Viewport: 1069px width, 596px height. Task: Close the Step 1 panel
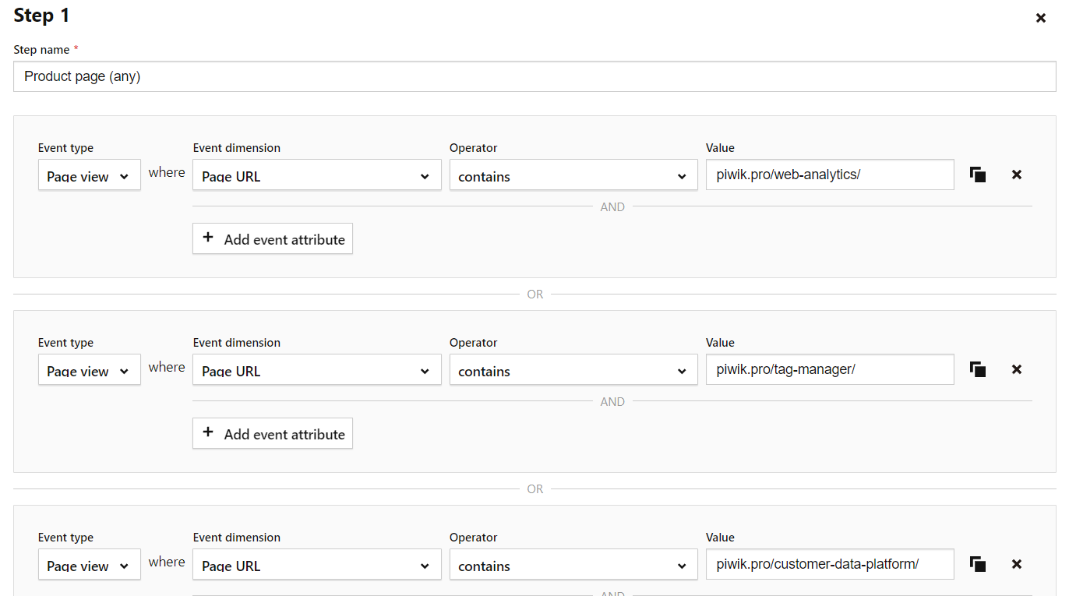[1040, 18]
